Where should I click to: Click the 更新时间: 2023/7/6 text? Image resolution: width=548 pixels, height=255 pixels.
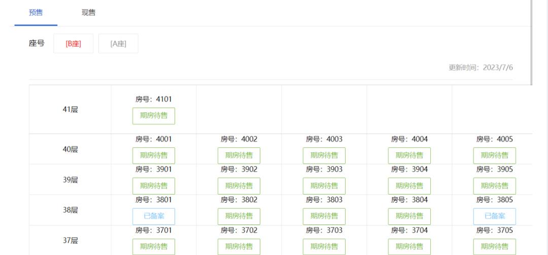point(481,68)
